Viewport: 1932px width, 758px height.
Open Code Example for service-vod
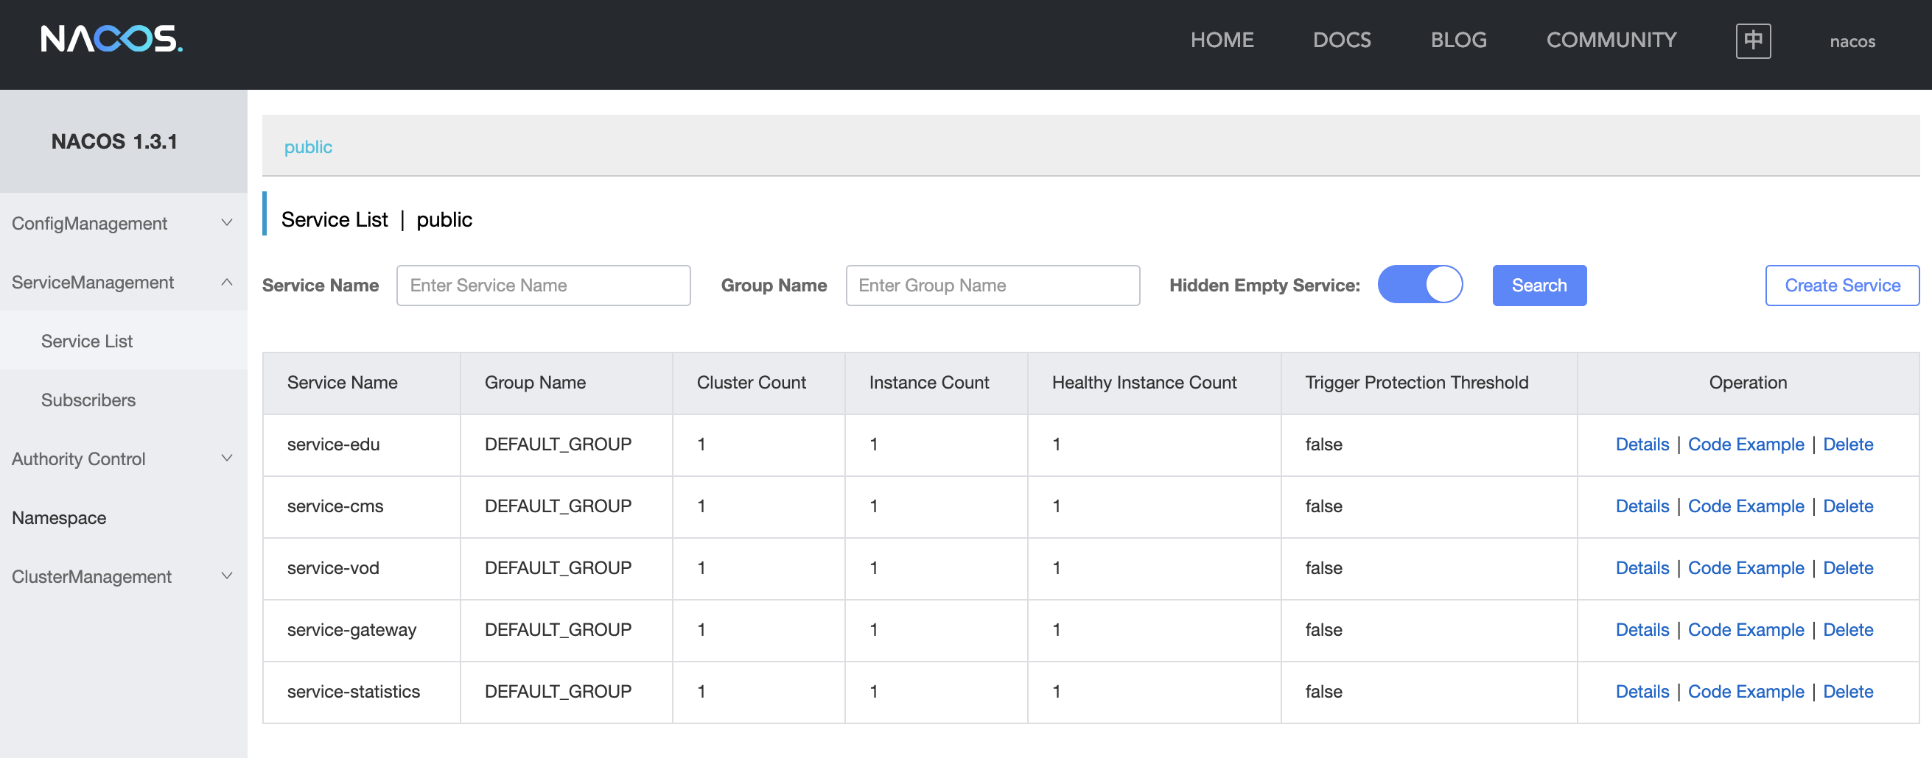pos(1746,567)
